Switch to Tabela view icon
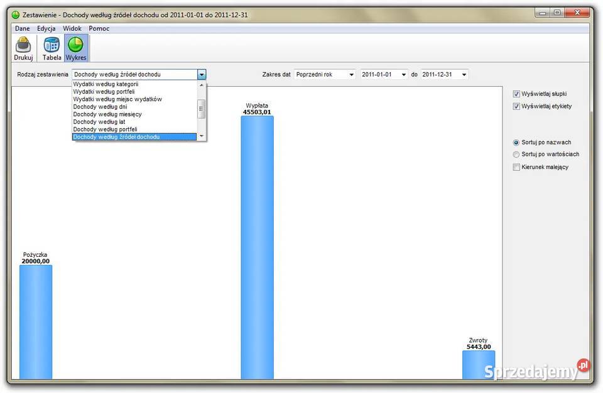Viewport: 603px width, 393px height. (x=52, y=48)
